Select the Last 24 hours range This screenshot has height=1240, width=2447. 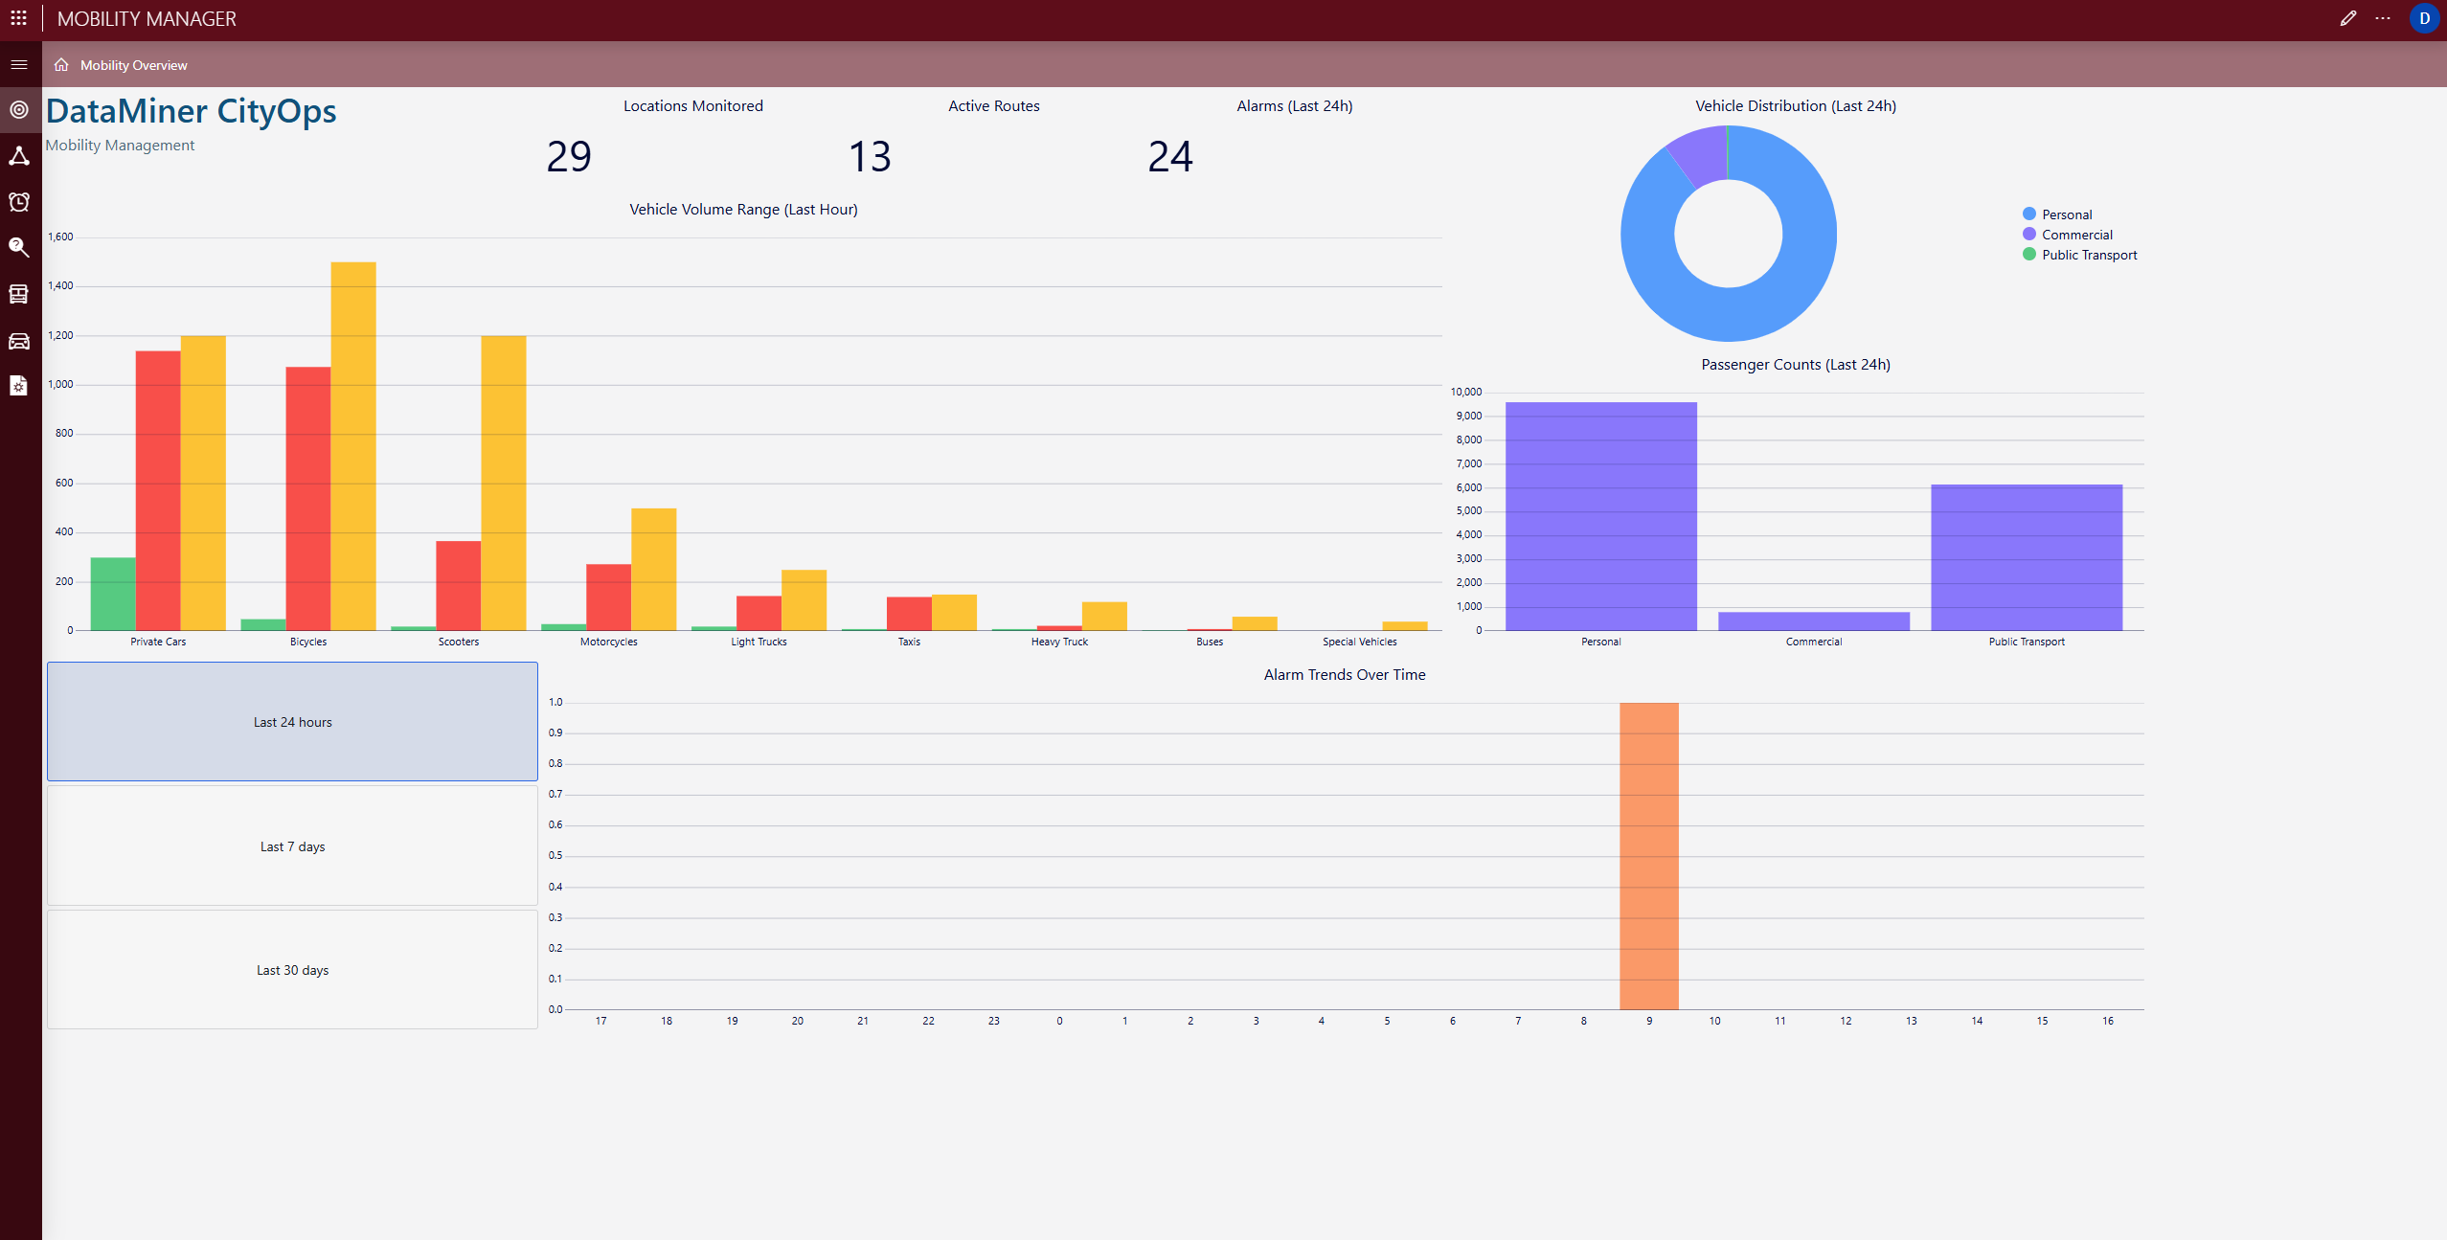click(292, 722)
